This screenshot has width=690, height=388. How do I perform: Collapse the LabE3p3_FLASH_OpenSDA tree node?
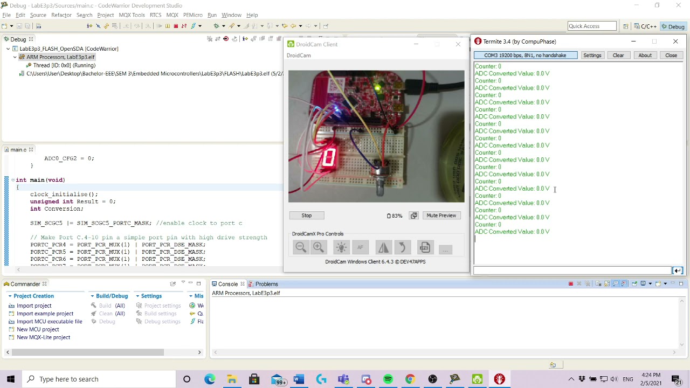8,48
